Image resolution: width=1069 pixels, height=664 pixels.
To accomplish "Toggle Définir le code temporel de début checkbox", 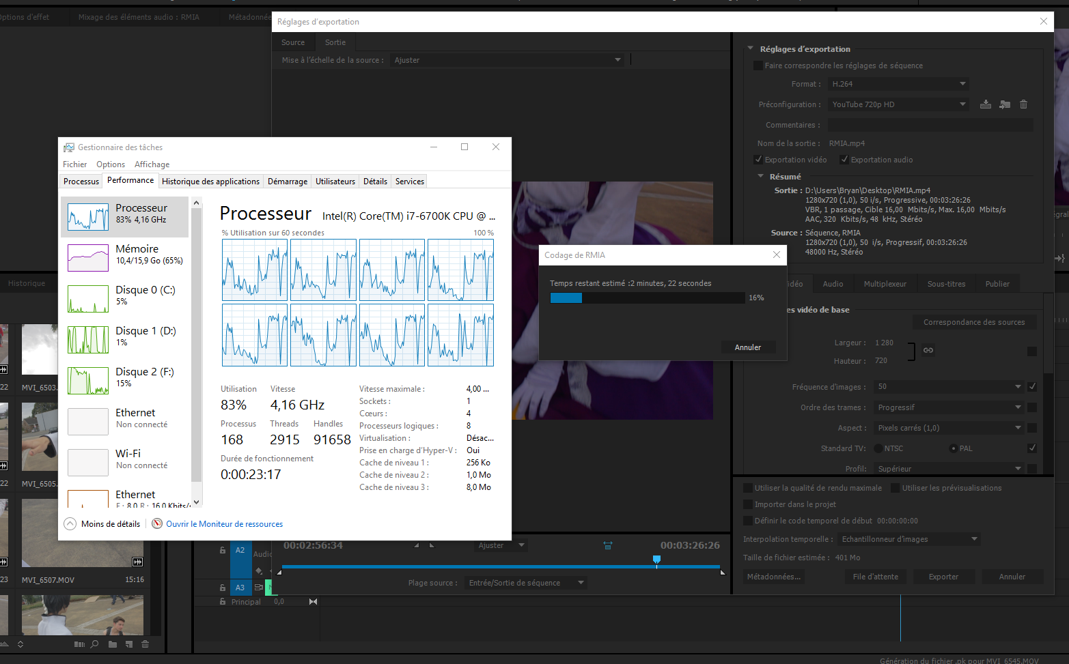I will tap(748, 521).
